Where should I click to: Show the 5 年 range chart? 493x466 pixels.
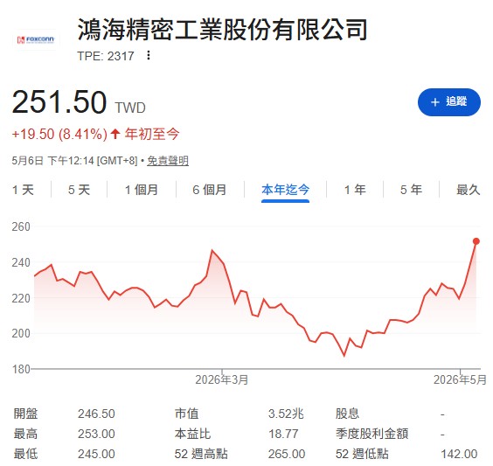pos(411,190)
